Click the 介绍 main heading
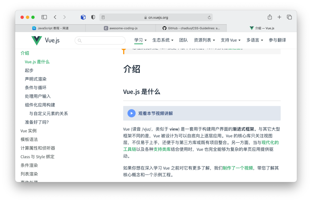 pyautogui.click(x=132, y=69)
